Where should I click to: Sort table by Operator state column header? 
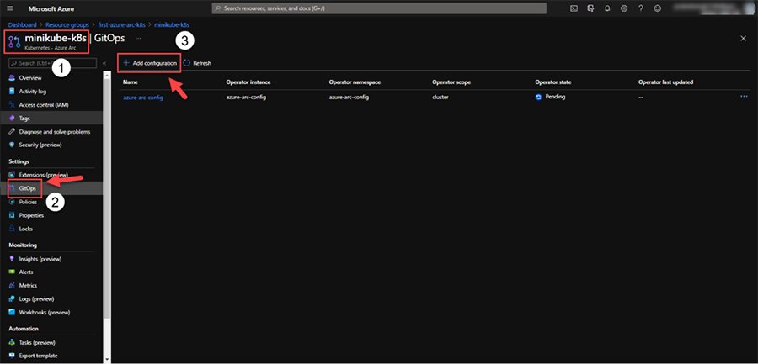point(553,82)
